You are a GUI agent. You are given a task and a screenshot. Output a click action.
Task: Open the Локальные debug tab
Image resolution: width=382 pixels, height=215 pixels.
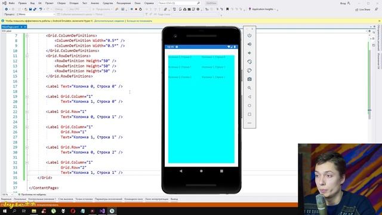[x=20, y=199]
